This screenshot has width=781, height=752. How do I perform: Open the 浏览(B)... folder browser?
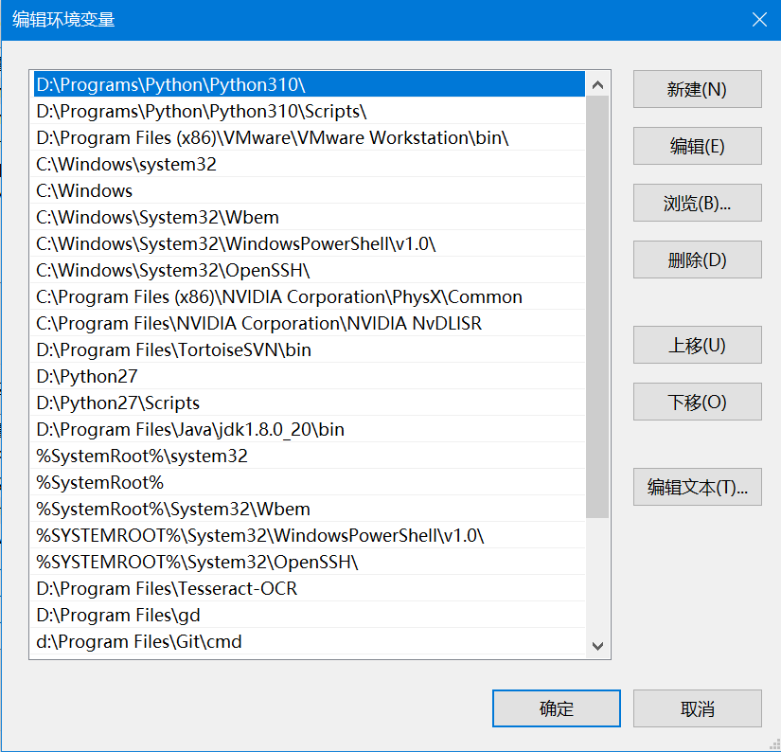[697, 203]
